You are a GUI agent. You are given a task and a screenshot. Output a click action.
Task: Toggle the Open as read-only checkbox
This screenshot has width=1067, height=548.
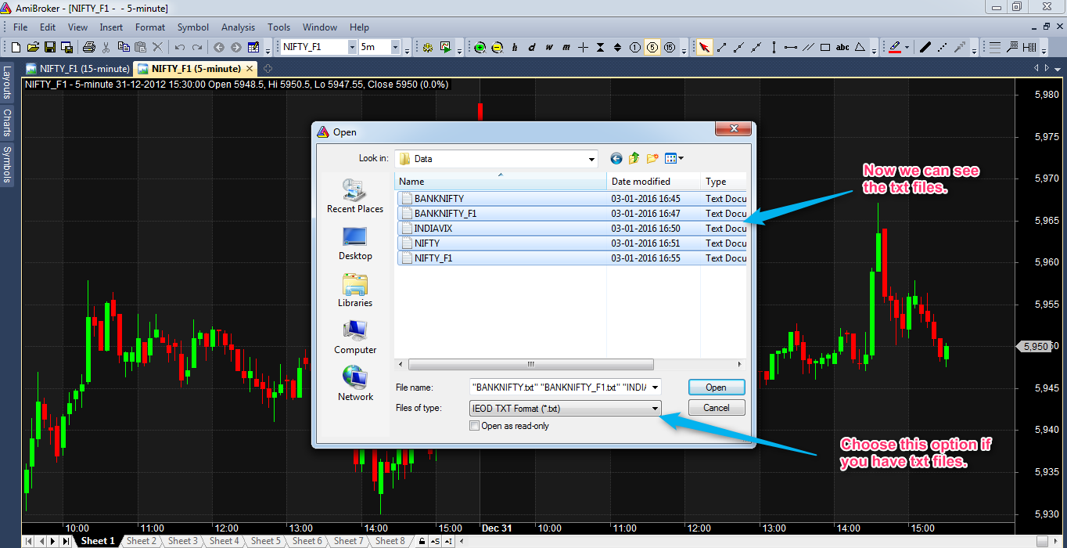pyautogui.click(x=474, y=426)
